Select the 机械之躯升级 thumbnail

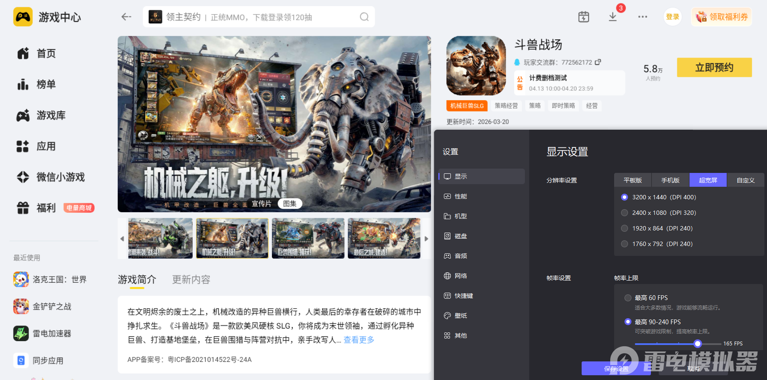coord(232,238)
